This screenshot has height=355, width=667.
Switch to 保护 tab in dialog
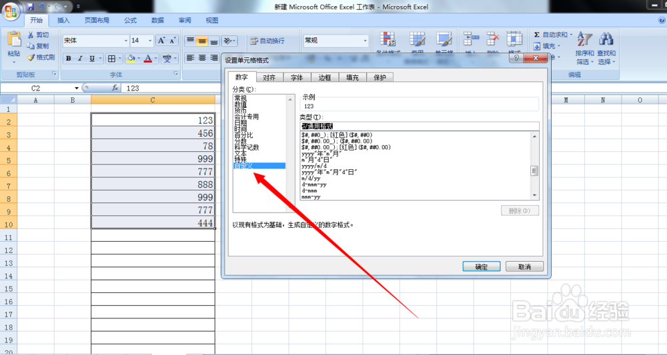pyautogui.click(x=380, y=77)
